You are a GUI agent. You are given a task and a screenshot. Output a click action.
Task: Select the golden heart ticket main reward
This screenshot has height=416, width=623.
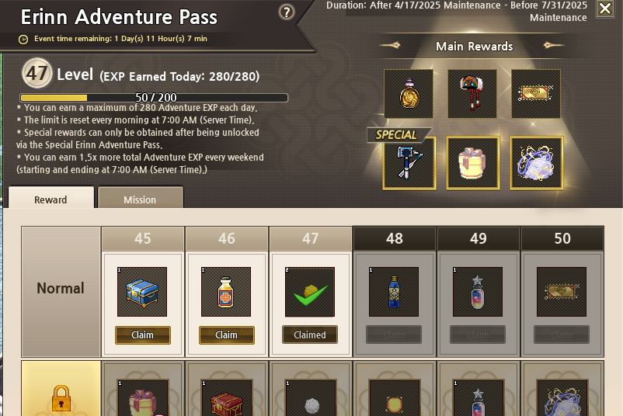(x=535, y=94)
